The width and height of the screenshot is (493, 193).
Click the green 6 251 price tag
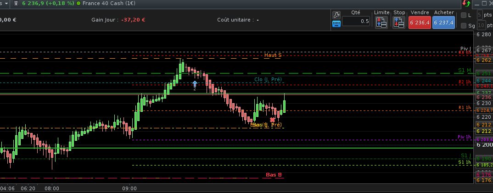click(484, 73)
